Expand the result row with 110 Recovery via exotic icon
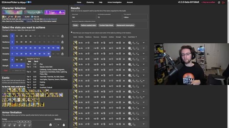Viewport: 229px width, 128px height. click(x=75, y=48)
